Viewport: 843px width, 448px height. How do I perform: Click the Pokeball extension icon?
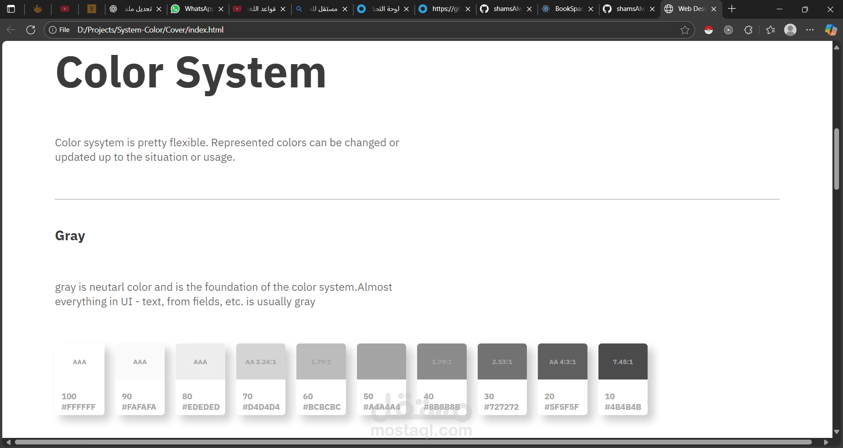tap(708, 30)
